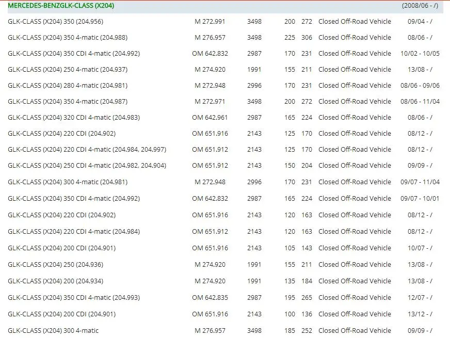Viewport: 450px width, 338px height.
Task: Click M 276.957 in the 204.988 row
Action: point(210,38)
